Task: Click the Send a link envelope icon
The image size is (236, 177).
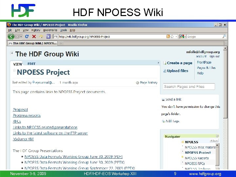Action: click(163, 100)
